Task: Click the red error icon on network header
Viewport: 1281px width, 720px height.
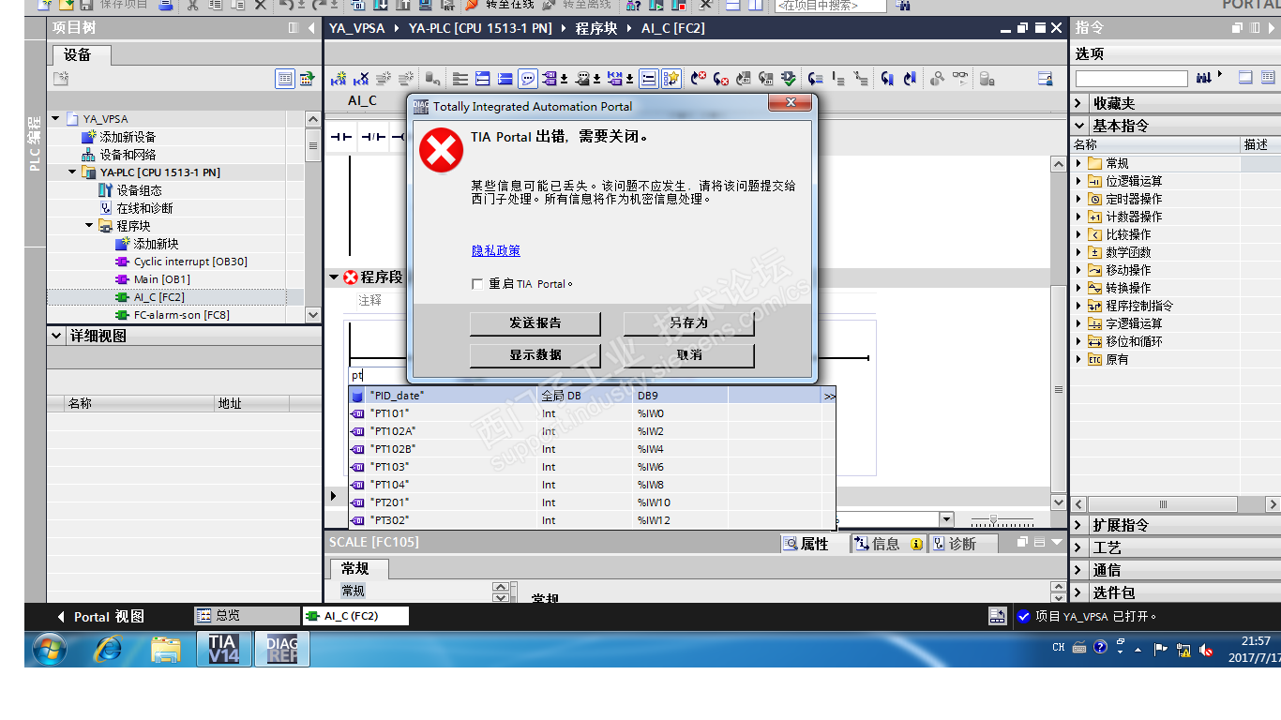Action: (351, 277)
